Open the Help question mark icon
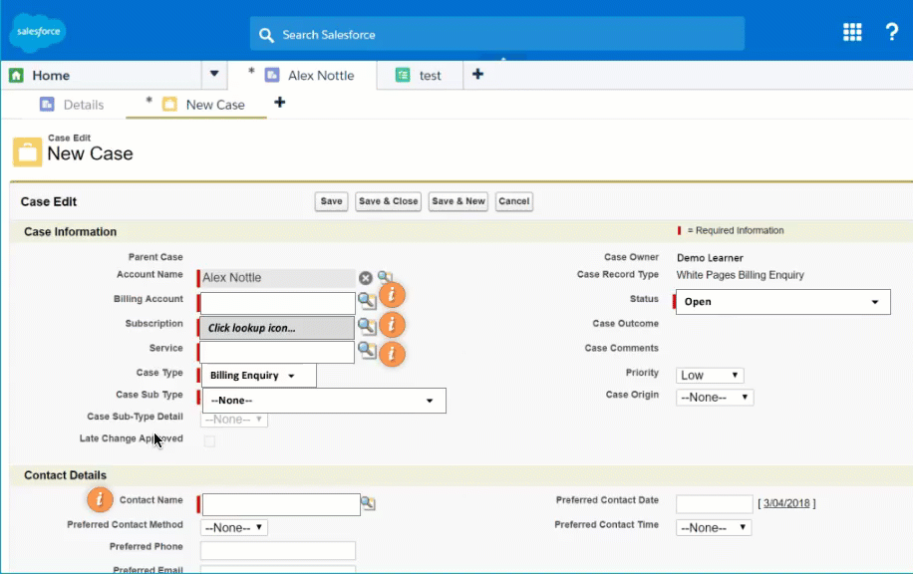The width and height of the screenshot is (913, 574). pos(891,32)
